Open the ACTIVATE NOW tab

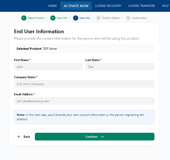coord(76,6)
